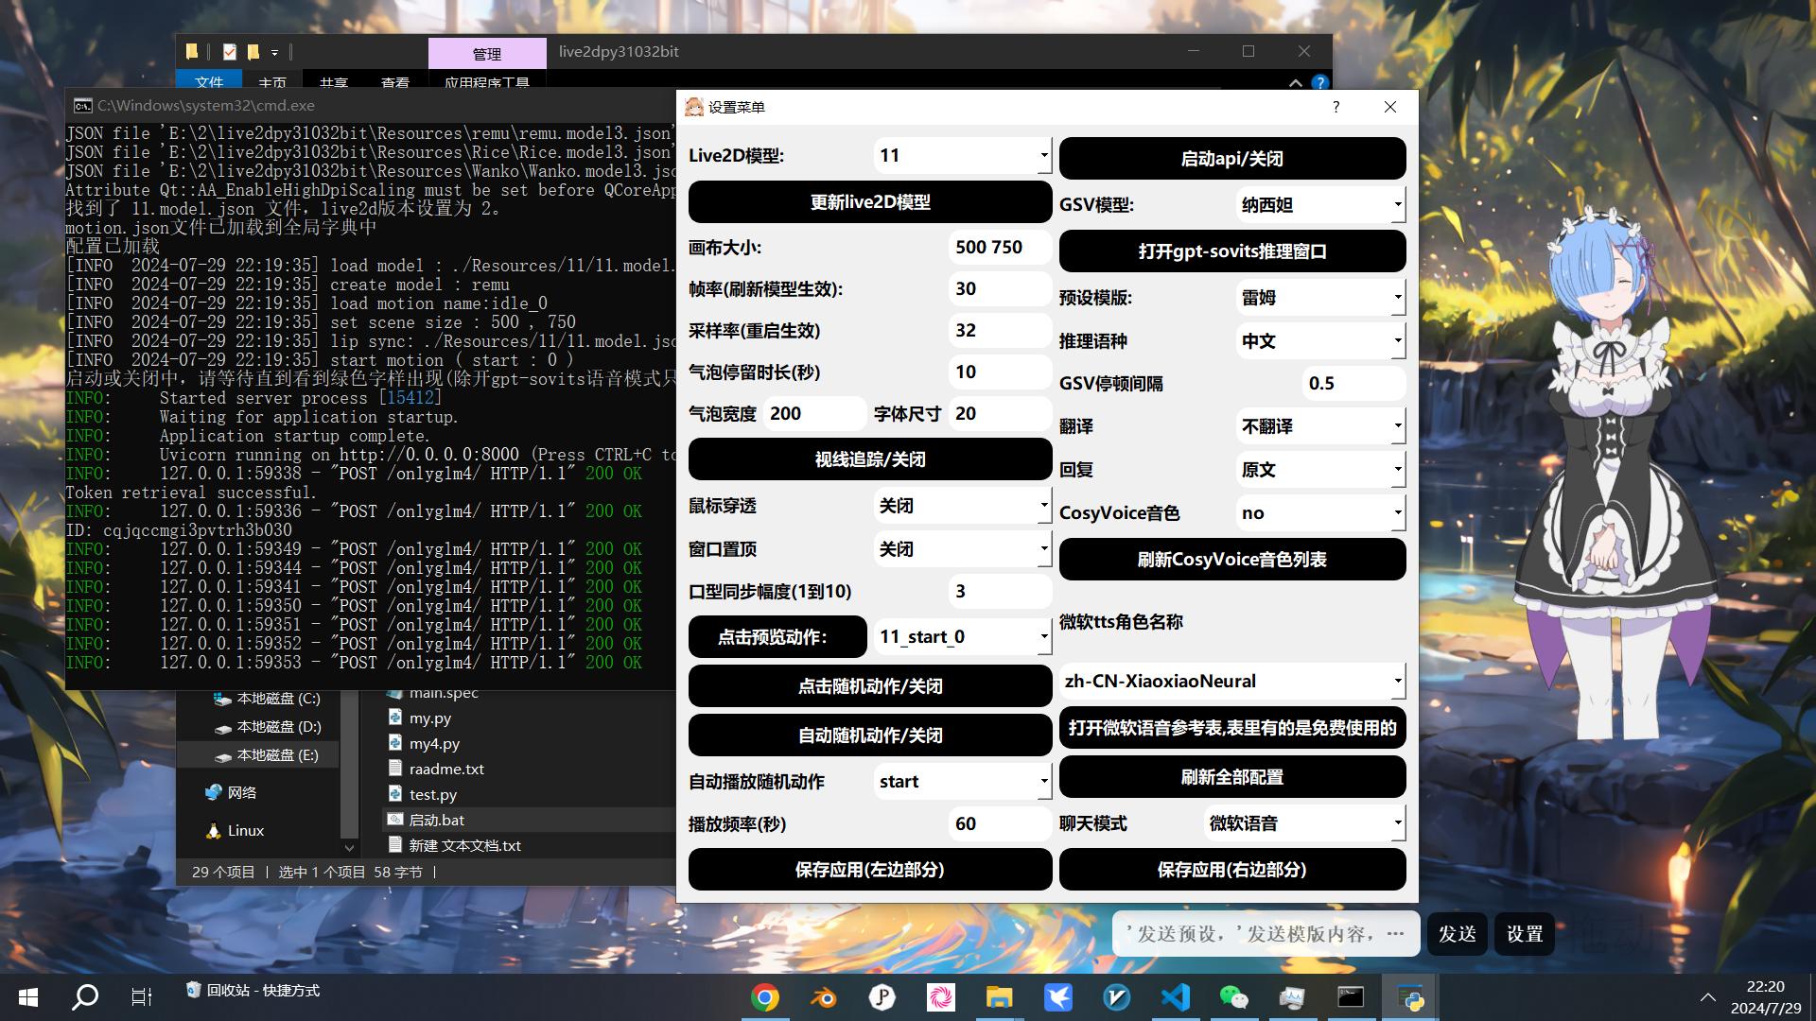Click Explorer properties checkmark icon in title bar
Screen dimensions: 1816x1021
230,52
